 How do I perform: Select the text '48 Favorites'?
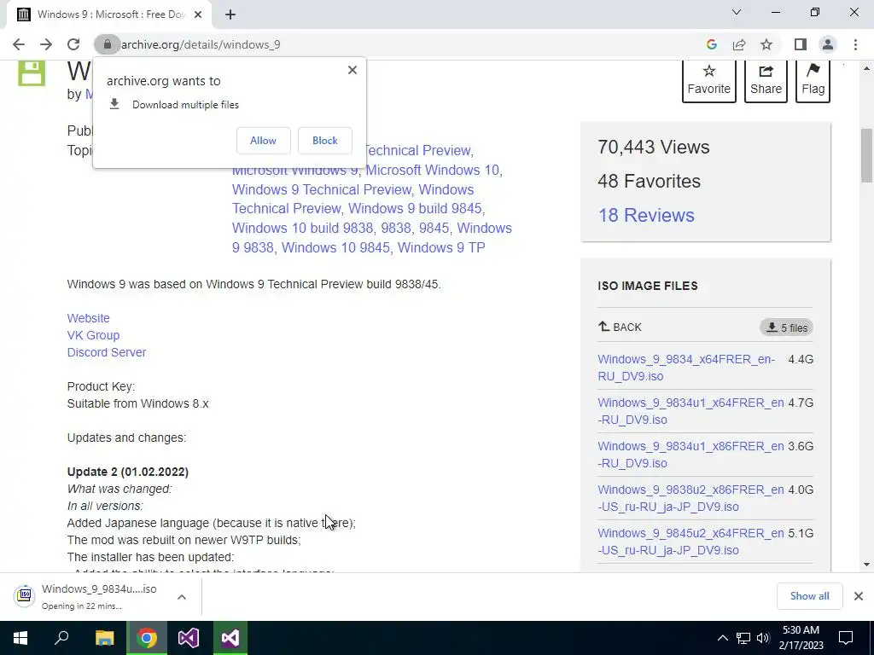click(x=649, y=181)
